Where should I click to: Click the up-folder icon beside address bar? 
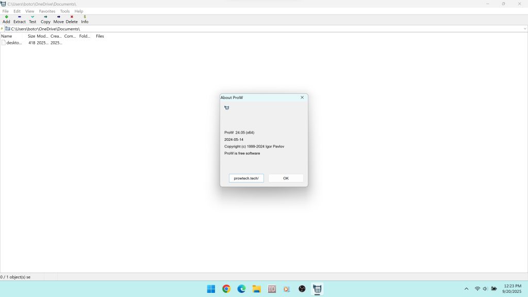(x=2, y=29)
